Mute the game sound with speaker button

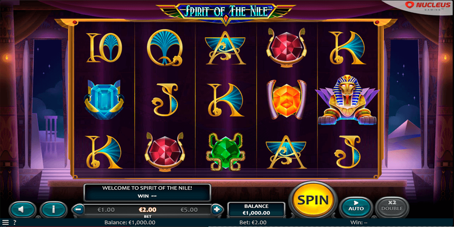[22, 209]
